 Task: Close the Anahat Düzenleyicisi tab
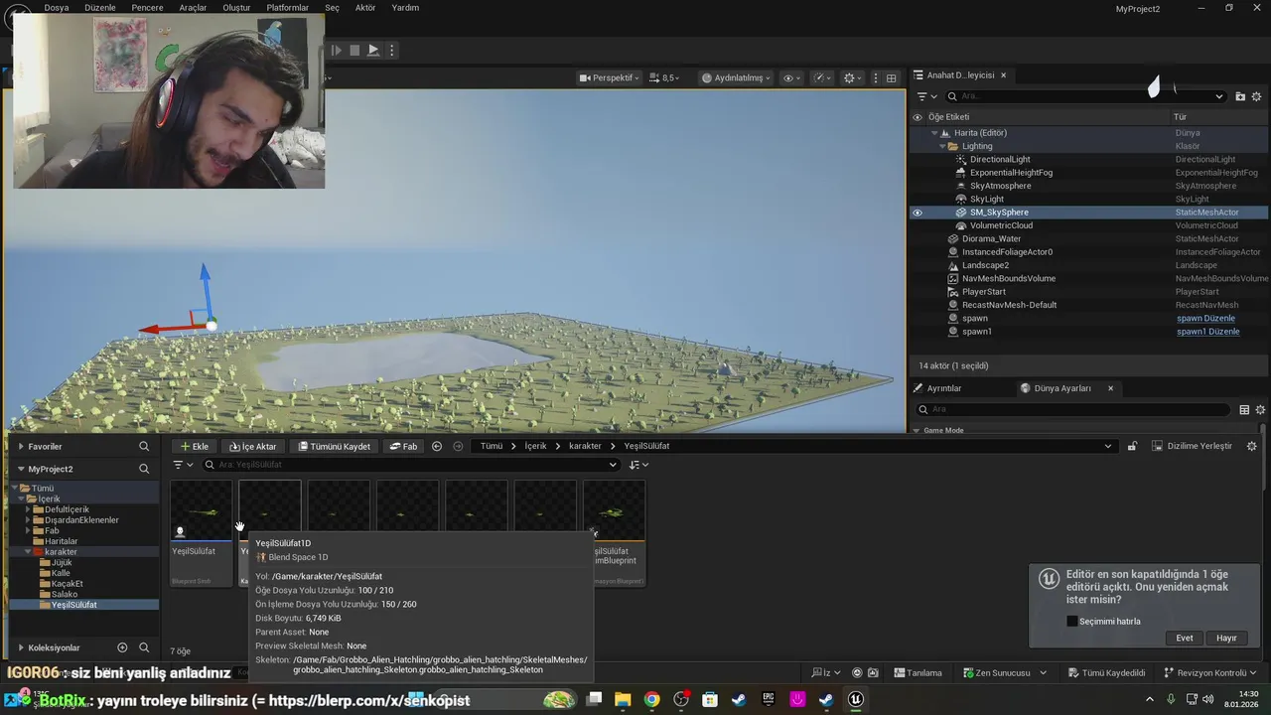[1003, 75]
